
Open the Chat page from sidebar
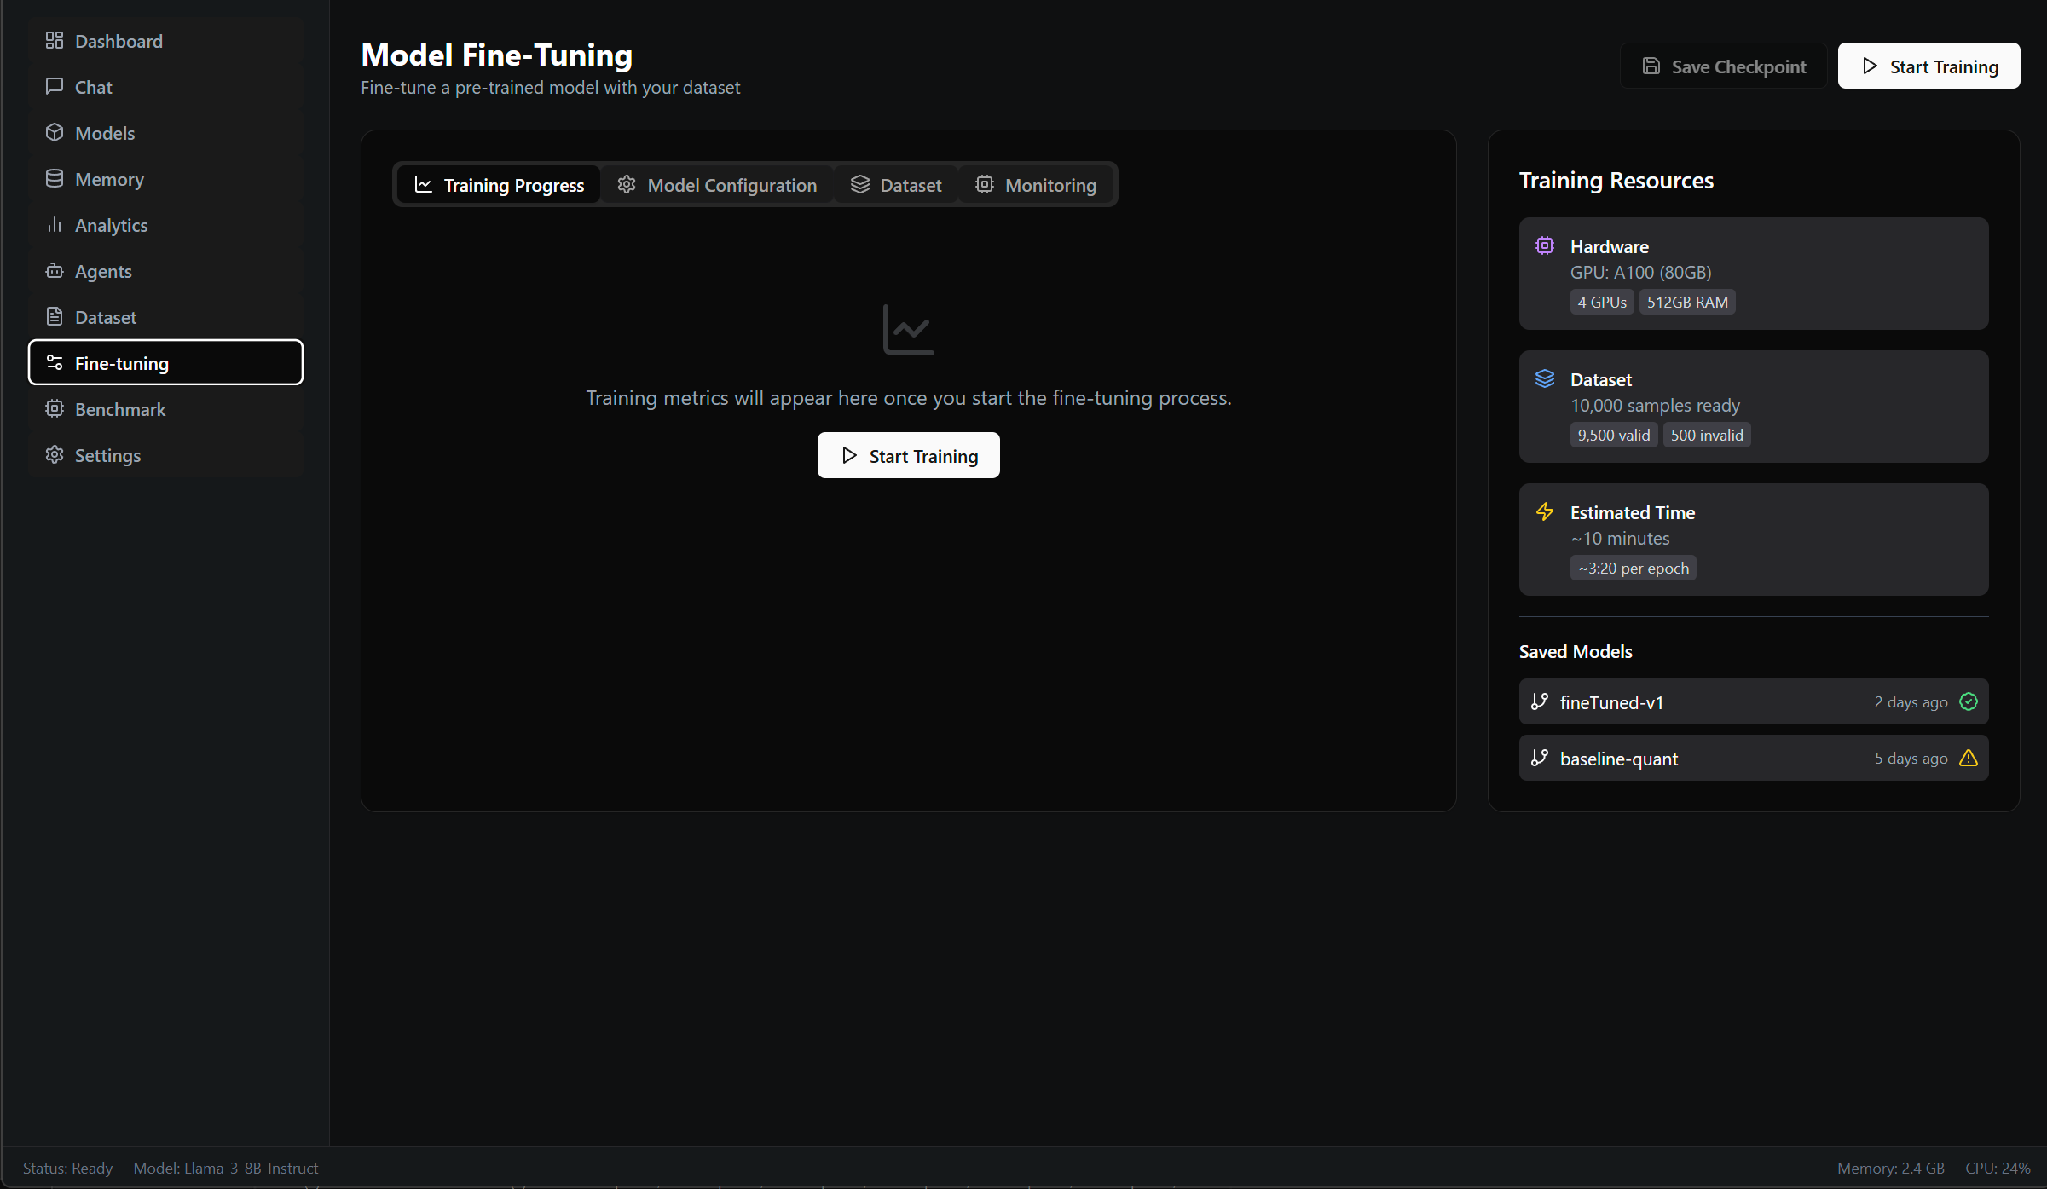[x=94, y=87]
